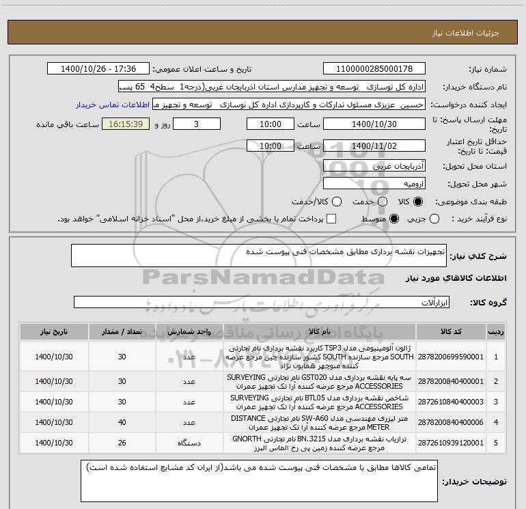Select the جزیی purchase type radio
The width and height of the screenshot is (526, 509).
coord(434,219)
